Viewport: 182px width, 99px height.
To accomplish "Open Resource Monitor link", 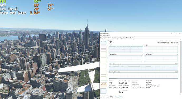I will 118,97.
